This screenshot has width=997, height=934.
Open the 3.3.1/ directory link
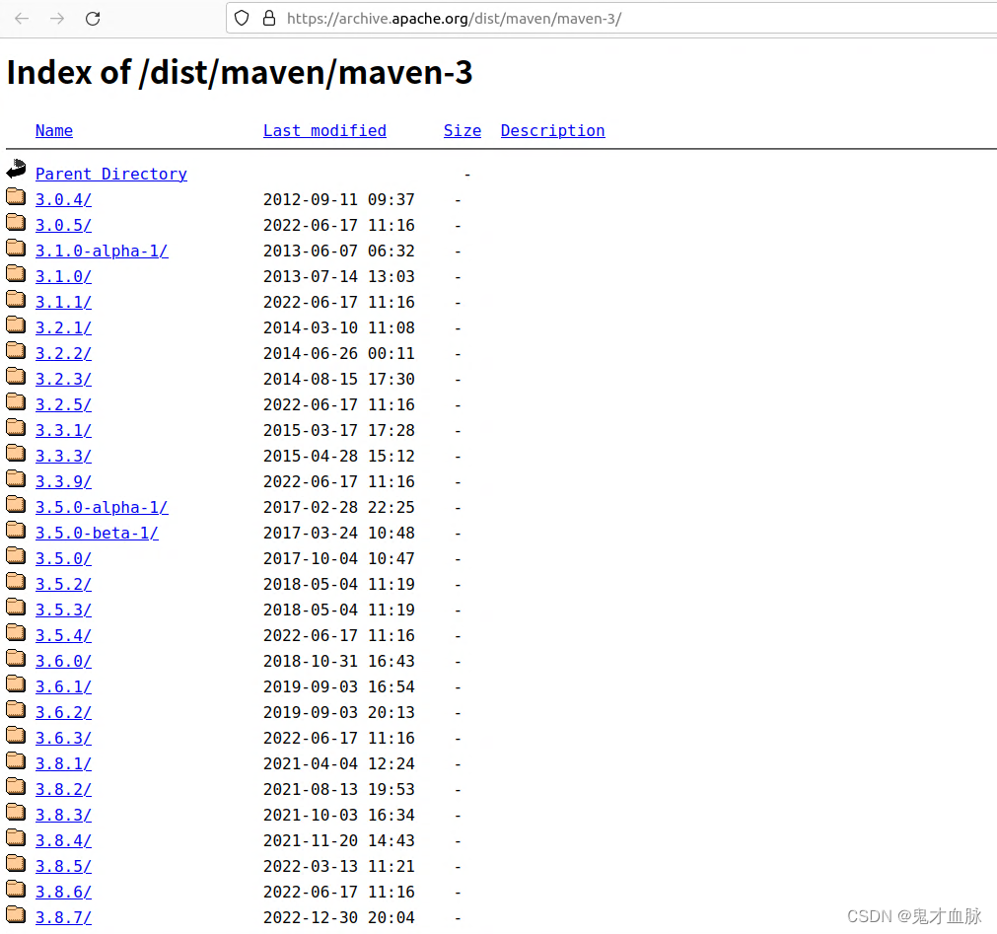tap(63, 430)
